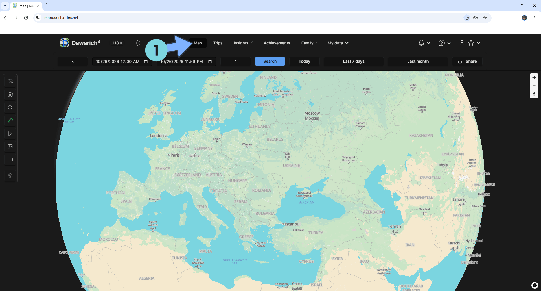The image size is (541, 291).
Task: Click the Dawarich logo icon
Action: 65,43
